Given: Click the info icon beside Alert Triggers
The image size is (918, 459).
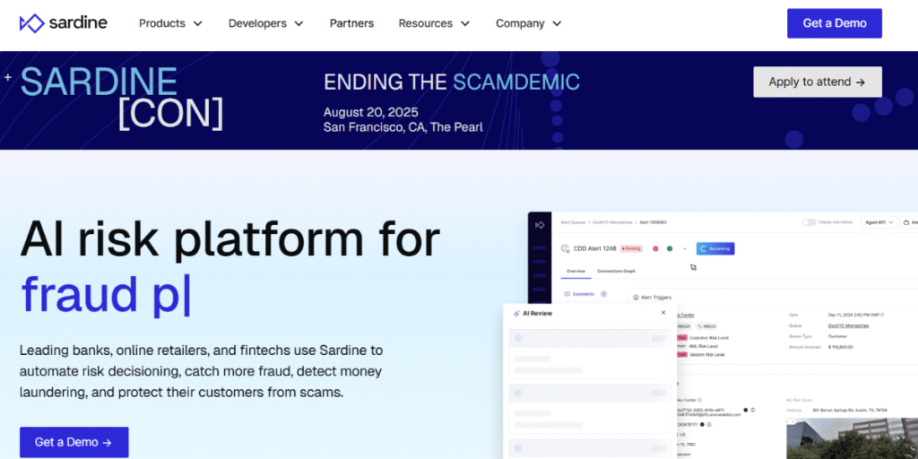Looking at the screenshot, I should (636, 298).
